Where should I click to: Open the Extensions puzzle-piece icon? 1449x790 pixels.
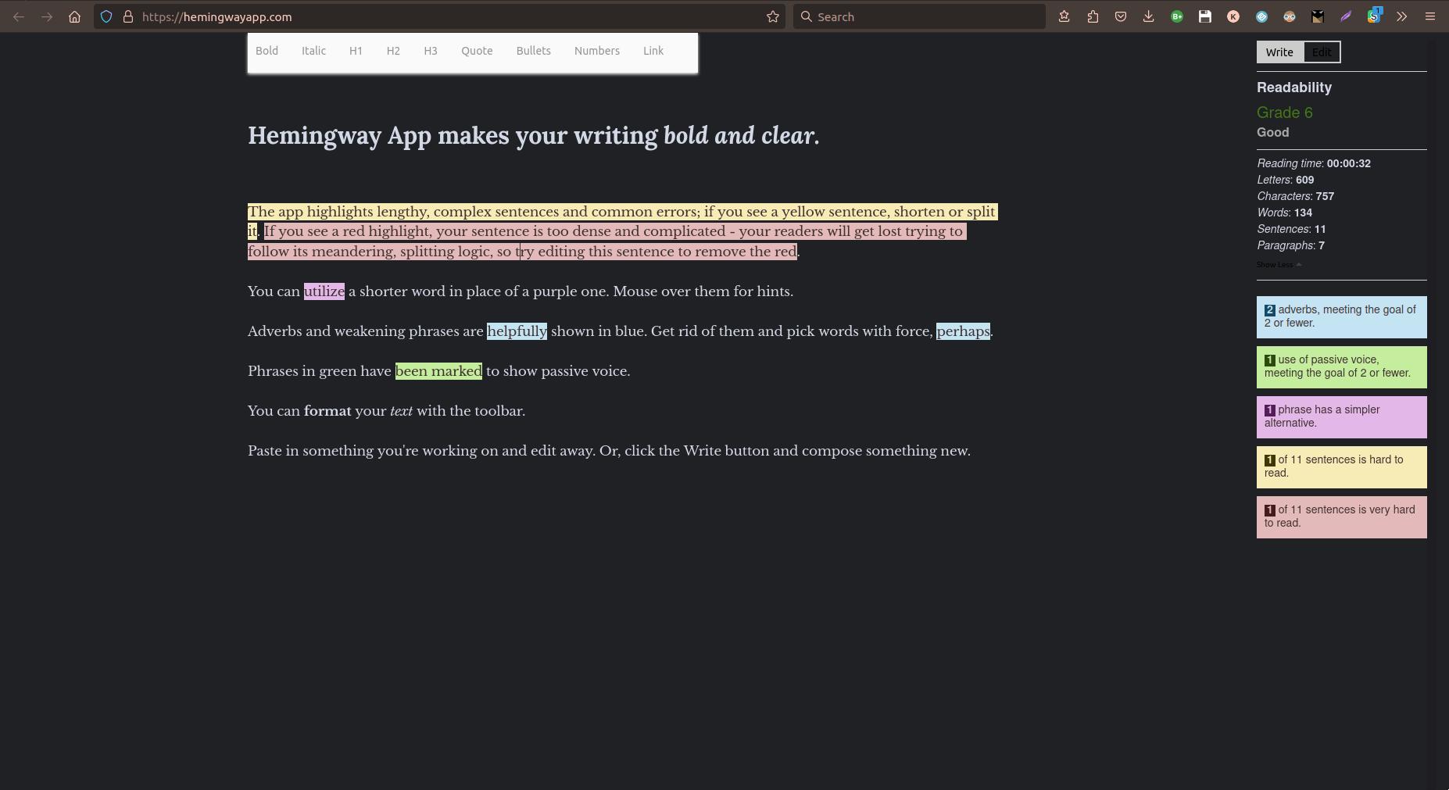(1093, 16)
